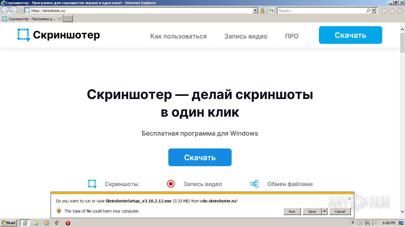Click the Запись видео feature label
This screenshot has width=405, height=227.
coord(203,184)
